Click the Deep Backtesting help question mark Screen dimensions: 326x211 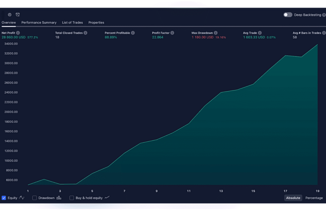click(x=324, y=15)
